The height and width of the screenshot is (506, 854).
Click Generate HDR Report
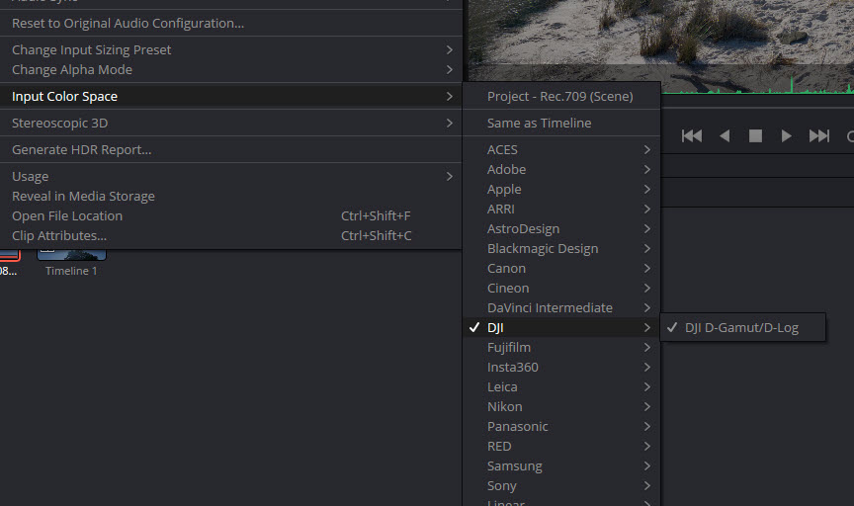(x=231, y=150)
